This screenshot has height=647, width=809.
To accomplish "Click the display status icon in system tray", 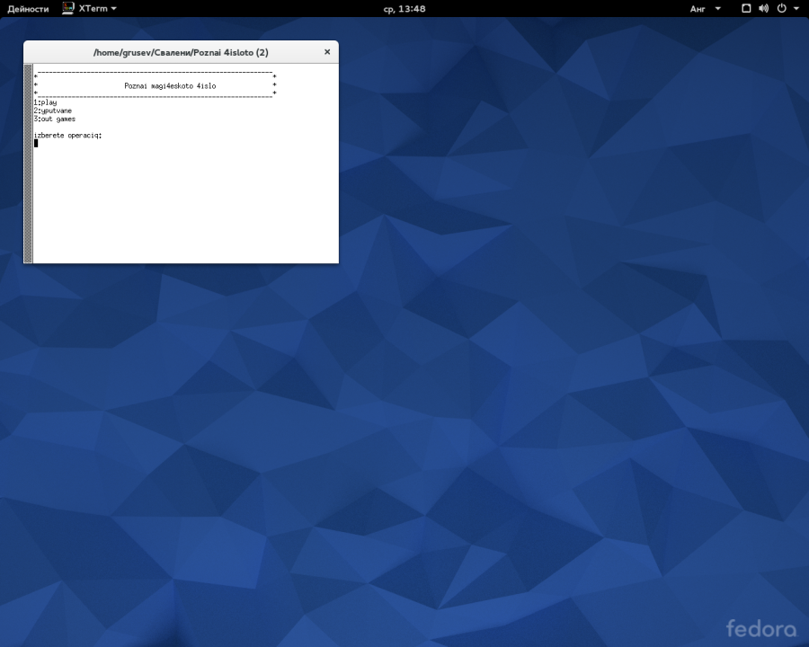I will pyautogui.click(x=746, y=8).
